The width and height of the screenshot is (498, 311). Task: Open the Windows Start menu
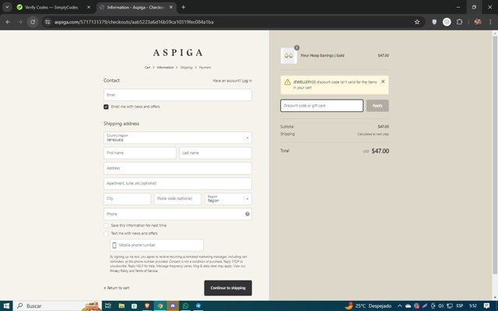point(6,306)
